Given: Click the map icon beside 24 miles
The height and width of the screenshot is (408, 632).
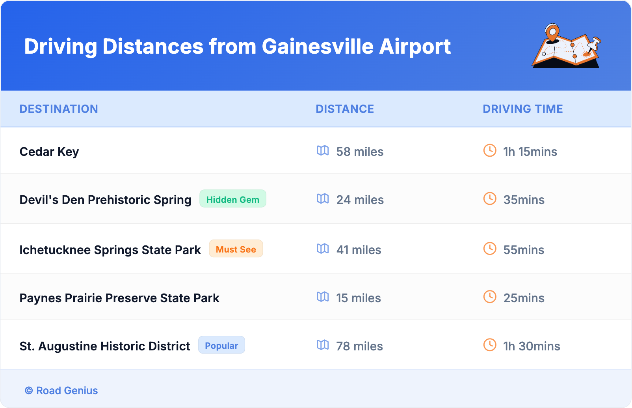Looking at the screenshot, I should pyautogui.click(x=323, y=199).
